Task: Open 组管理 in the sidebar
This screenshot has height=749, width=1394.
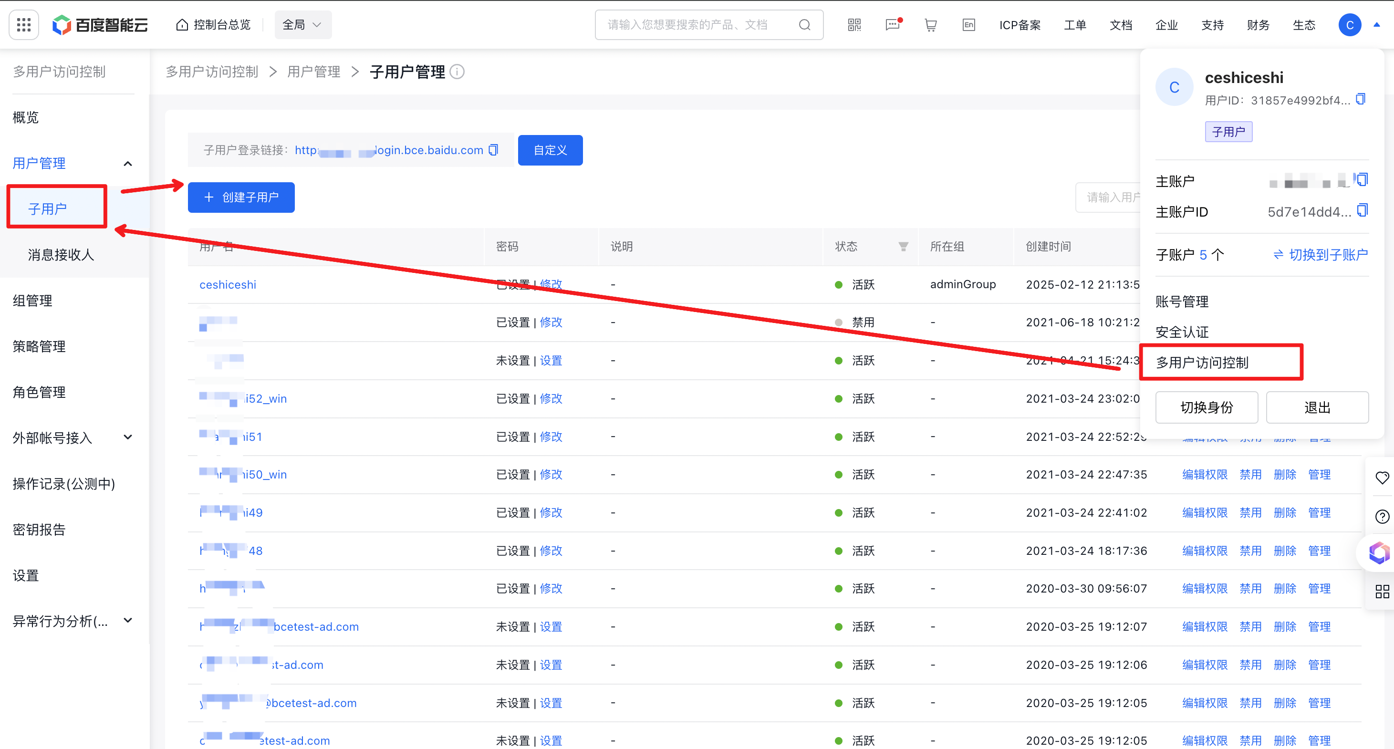Action: tap(32, 301)
